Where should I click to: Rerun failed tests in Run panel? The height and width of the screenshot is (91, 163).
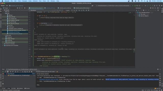point(3,74)
